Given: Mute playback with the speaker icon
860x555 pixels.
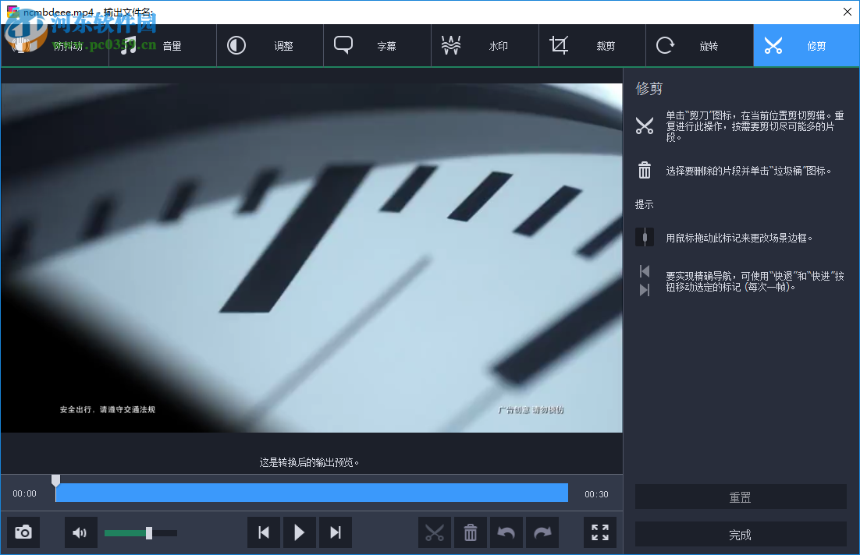Looking at the screenshot, I should pos(80,532).
